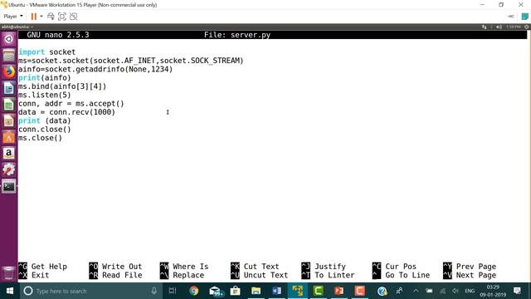Click nano 'Justify' shortcut label
Screen dimensions: 531x299
(330, 267)
